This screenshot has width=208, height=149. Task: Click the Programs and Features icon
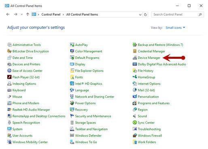point(135,103)
